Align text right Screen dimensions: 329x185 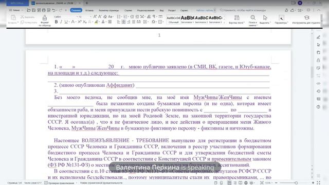click(x=129, y=22)
